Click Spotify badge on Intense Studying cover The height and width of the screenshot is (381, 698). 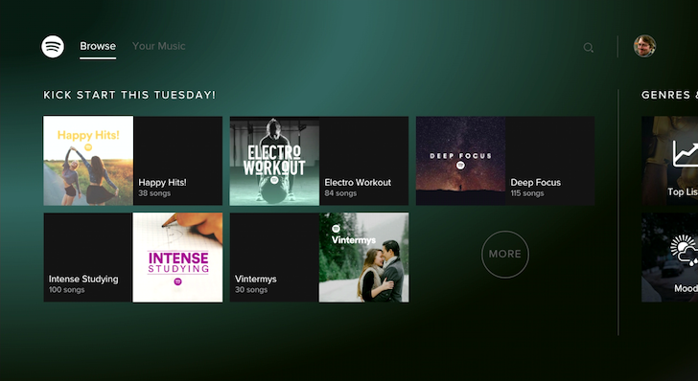coord(177,281)
